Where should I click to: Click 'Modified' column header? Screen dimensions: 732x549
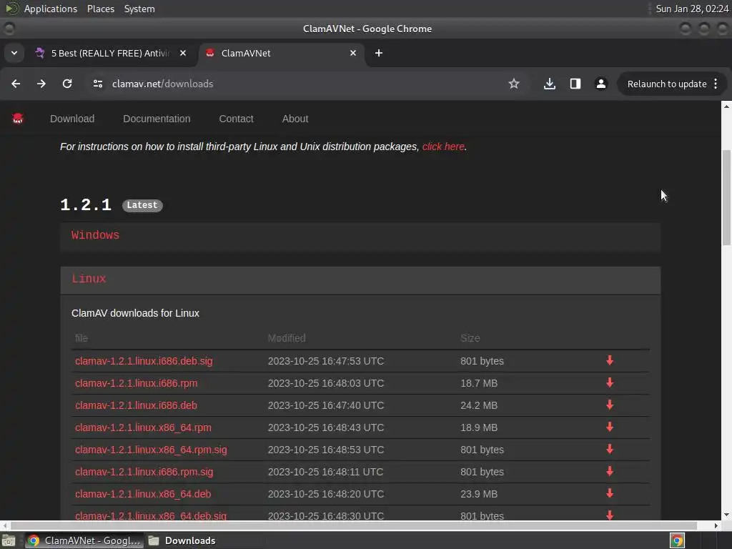[x=287, y=338]
